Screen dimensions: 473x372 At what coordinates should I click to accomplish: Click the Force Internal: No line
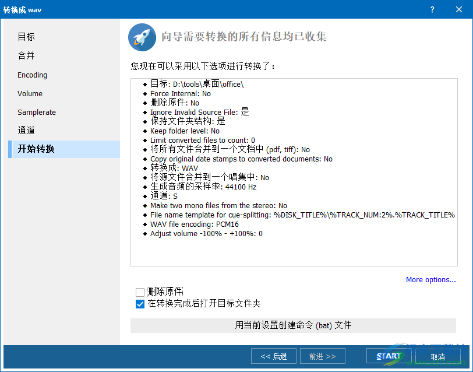pyautogui.click(x=181, y=94)
